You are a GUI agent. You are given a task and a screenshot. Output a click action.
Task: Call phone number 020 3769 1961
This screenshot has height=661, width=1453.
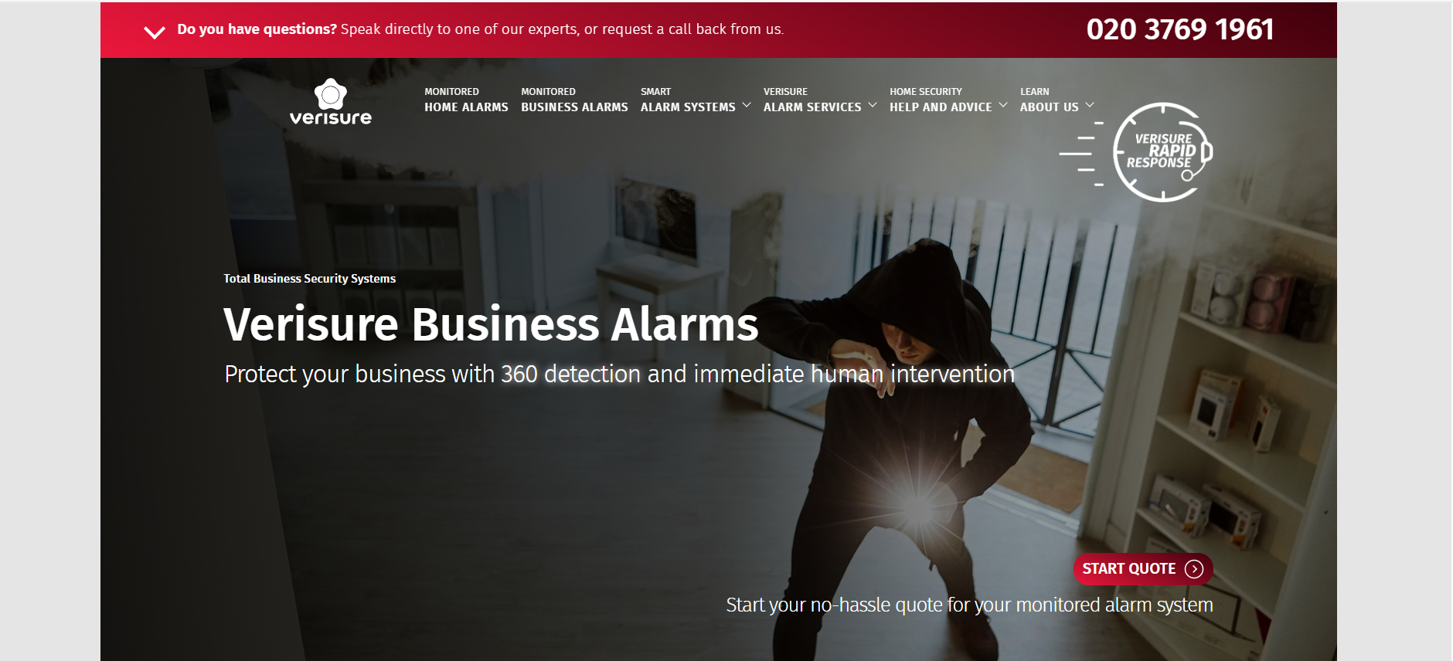pyautogui.click(x=1180, y=29)
